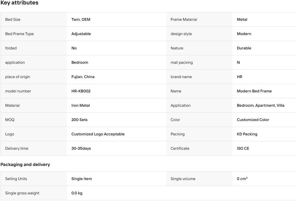Click the HR-KB002 model number
The image size is (296, 209).
81,91
